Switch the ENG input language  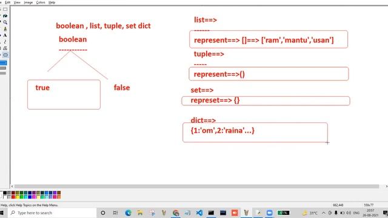pos(356,213)
